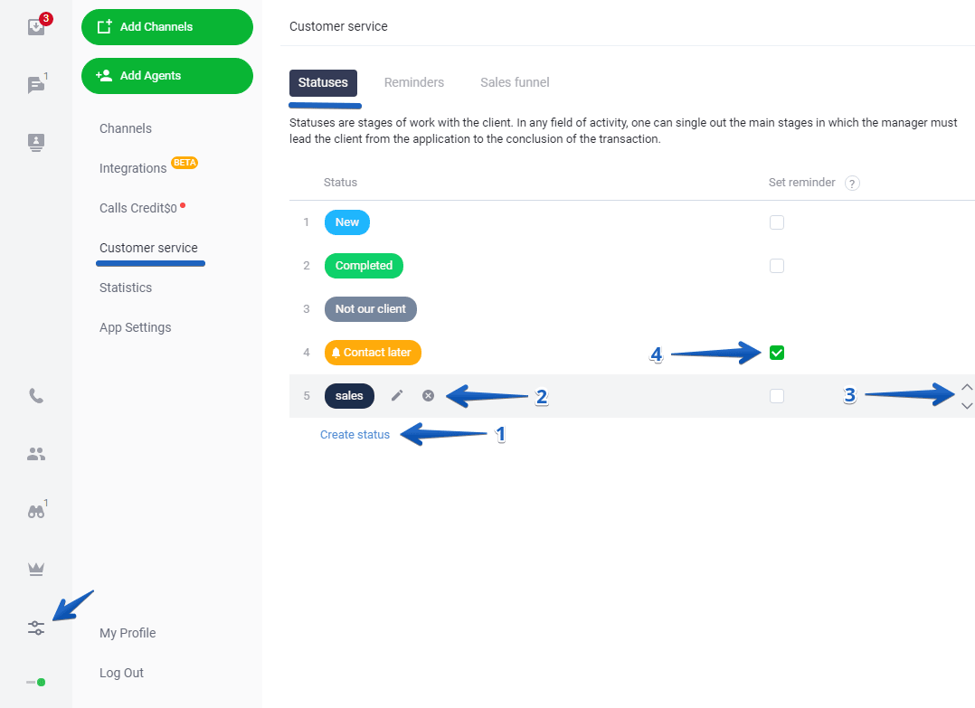Click the Add Channels button
975x708 pixels.
click(x=167, y=27)
